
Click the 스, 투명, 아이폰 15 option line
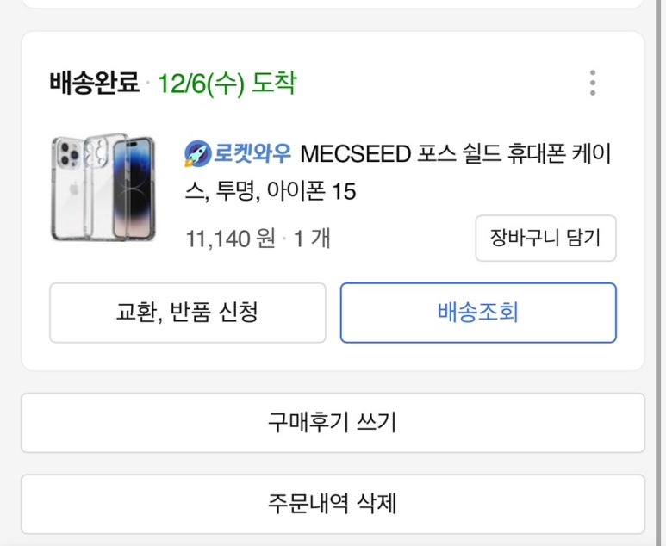click(x=271, y=191)
